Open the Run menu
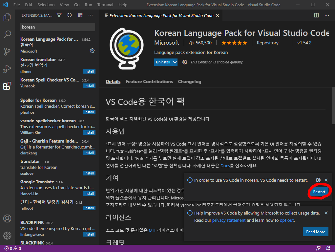 [x=88, y=5]
